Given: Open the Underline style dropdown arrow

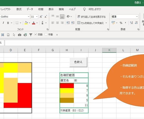Looking at the screenshot, I should click(x=12, y=23).
